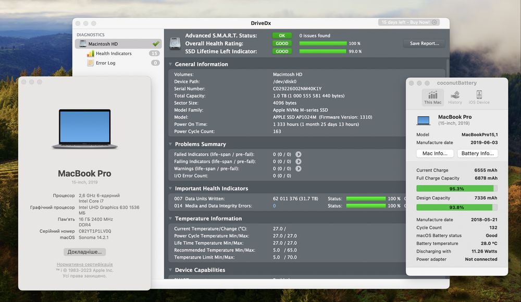Click GOOD badge for SSD Lifetime Left
Viewport: 521px width, 302px height.
click(282, 52)
